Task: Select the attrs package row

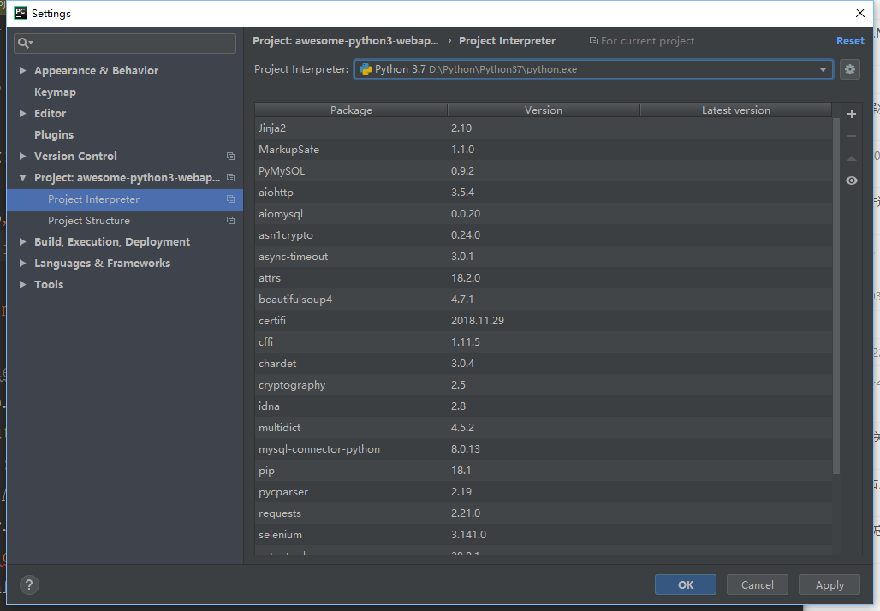Action: click(x=544, y=278)
